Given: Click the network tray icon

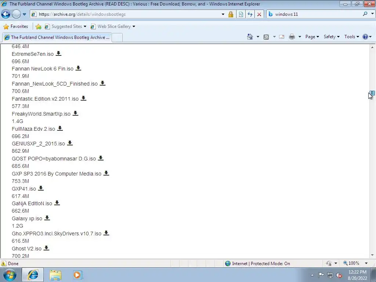Looking at the screenshot, I should (x=330, y=275).
